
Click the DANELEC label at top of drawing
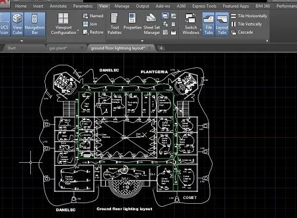click(x=109, y=70)
